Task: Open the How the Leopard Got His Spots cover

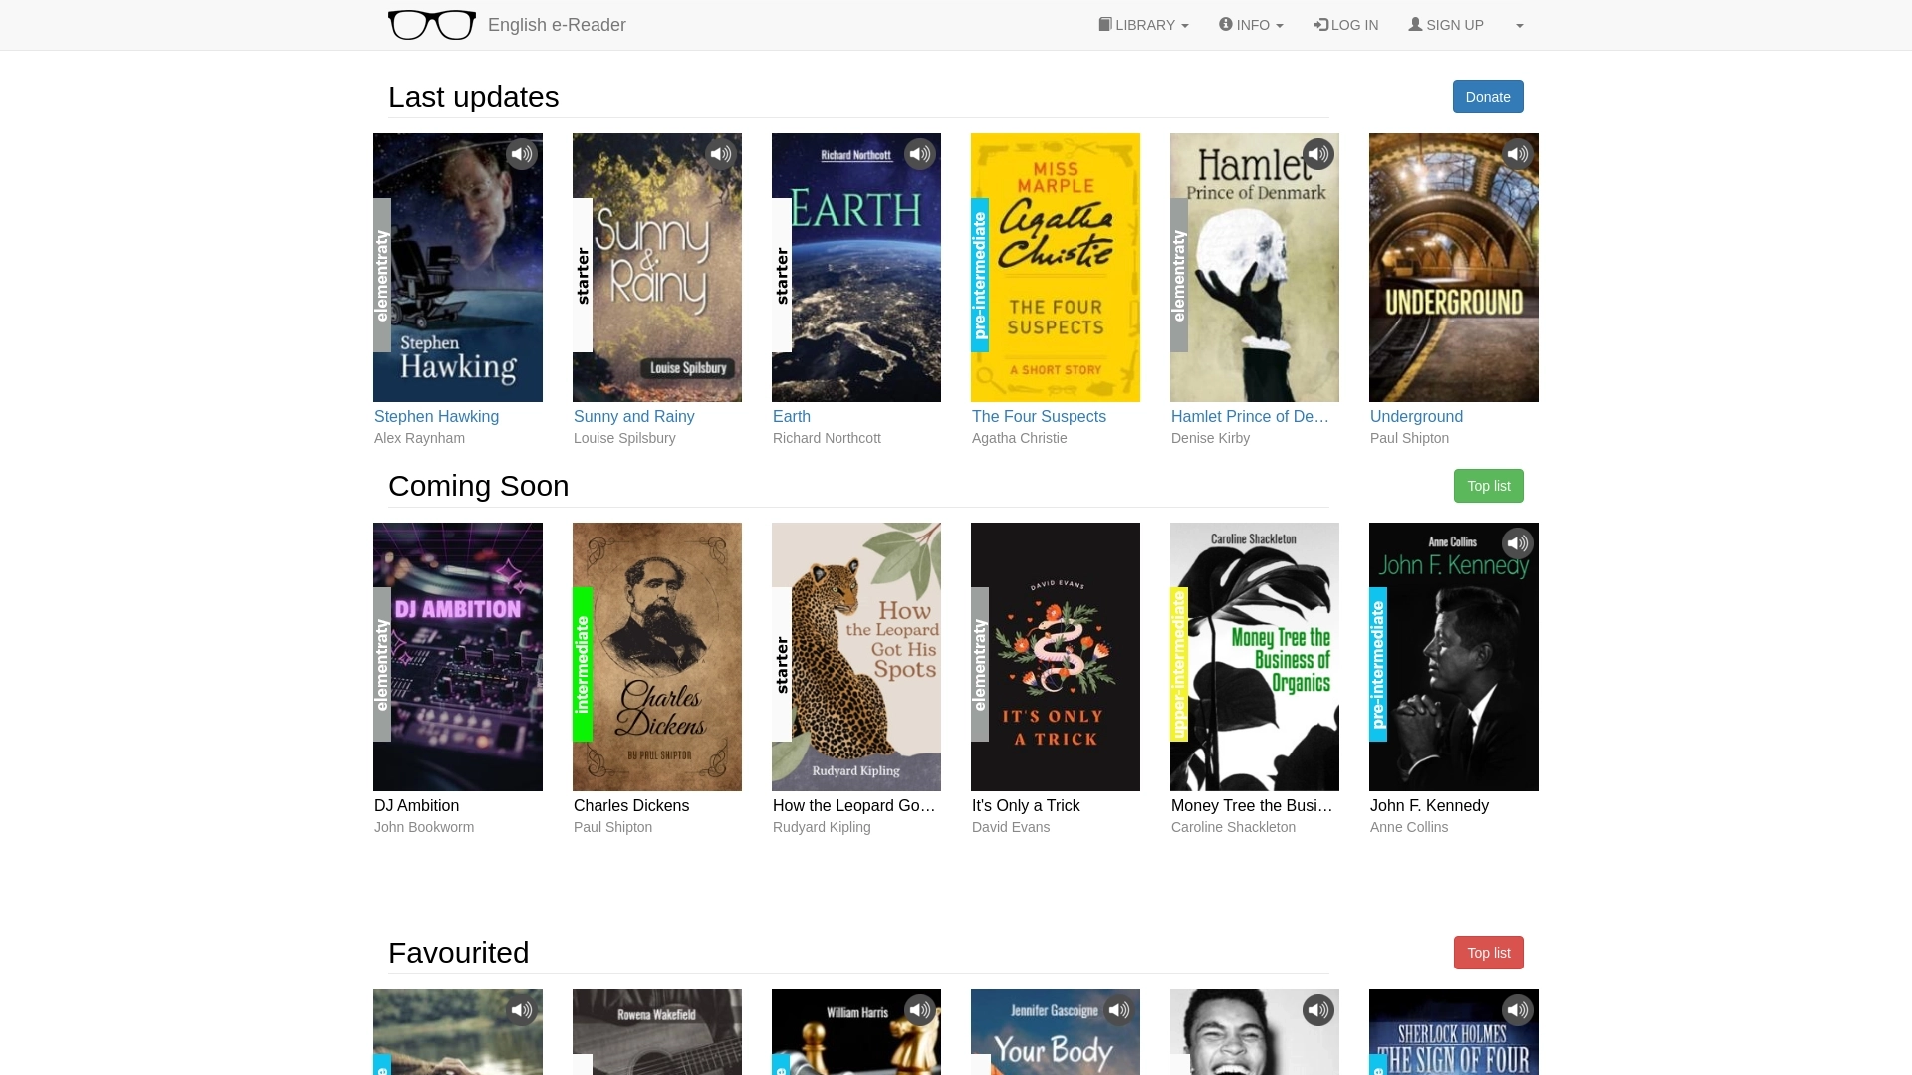Action: click(x=856, y=657)
